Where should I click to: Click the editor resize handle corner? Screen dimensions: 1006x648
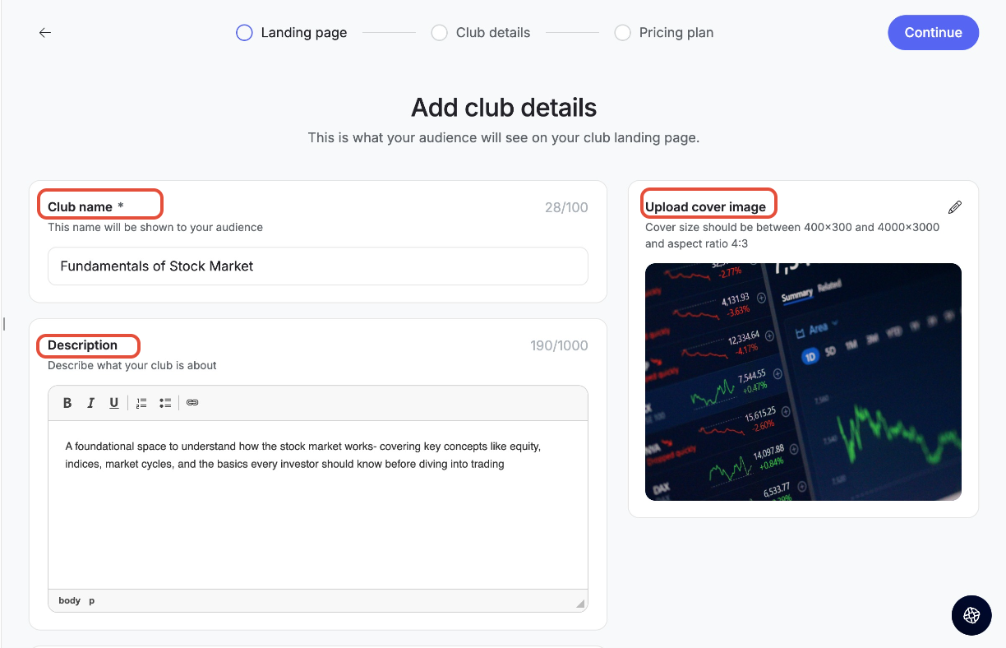point(580,604)
